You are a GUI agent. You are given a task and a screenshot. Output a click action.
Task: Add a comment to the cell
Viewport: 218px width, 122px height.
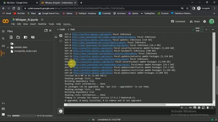[195, 107]
